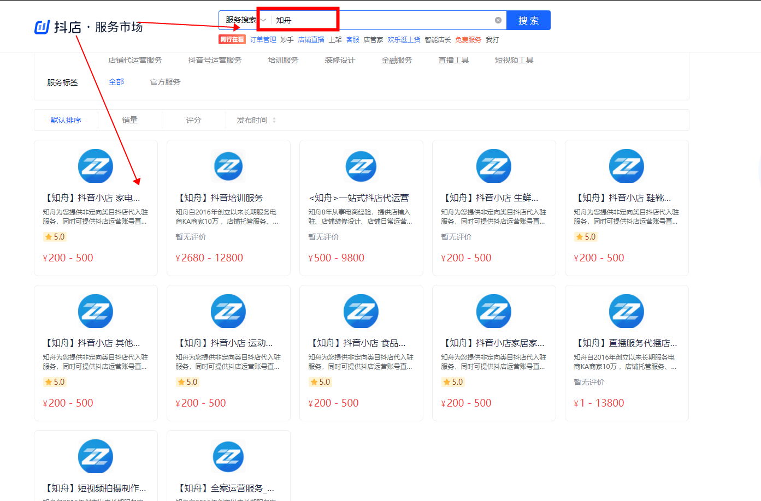761x501 pixels.
Task: Click the 5.0 star rating on 其他 card
Action: [55, 382]
